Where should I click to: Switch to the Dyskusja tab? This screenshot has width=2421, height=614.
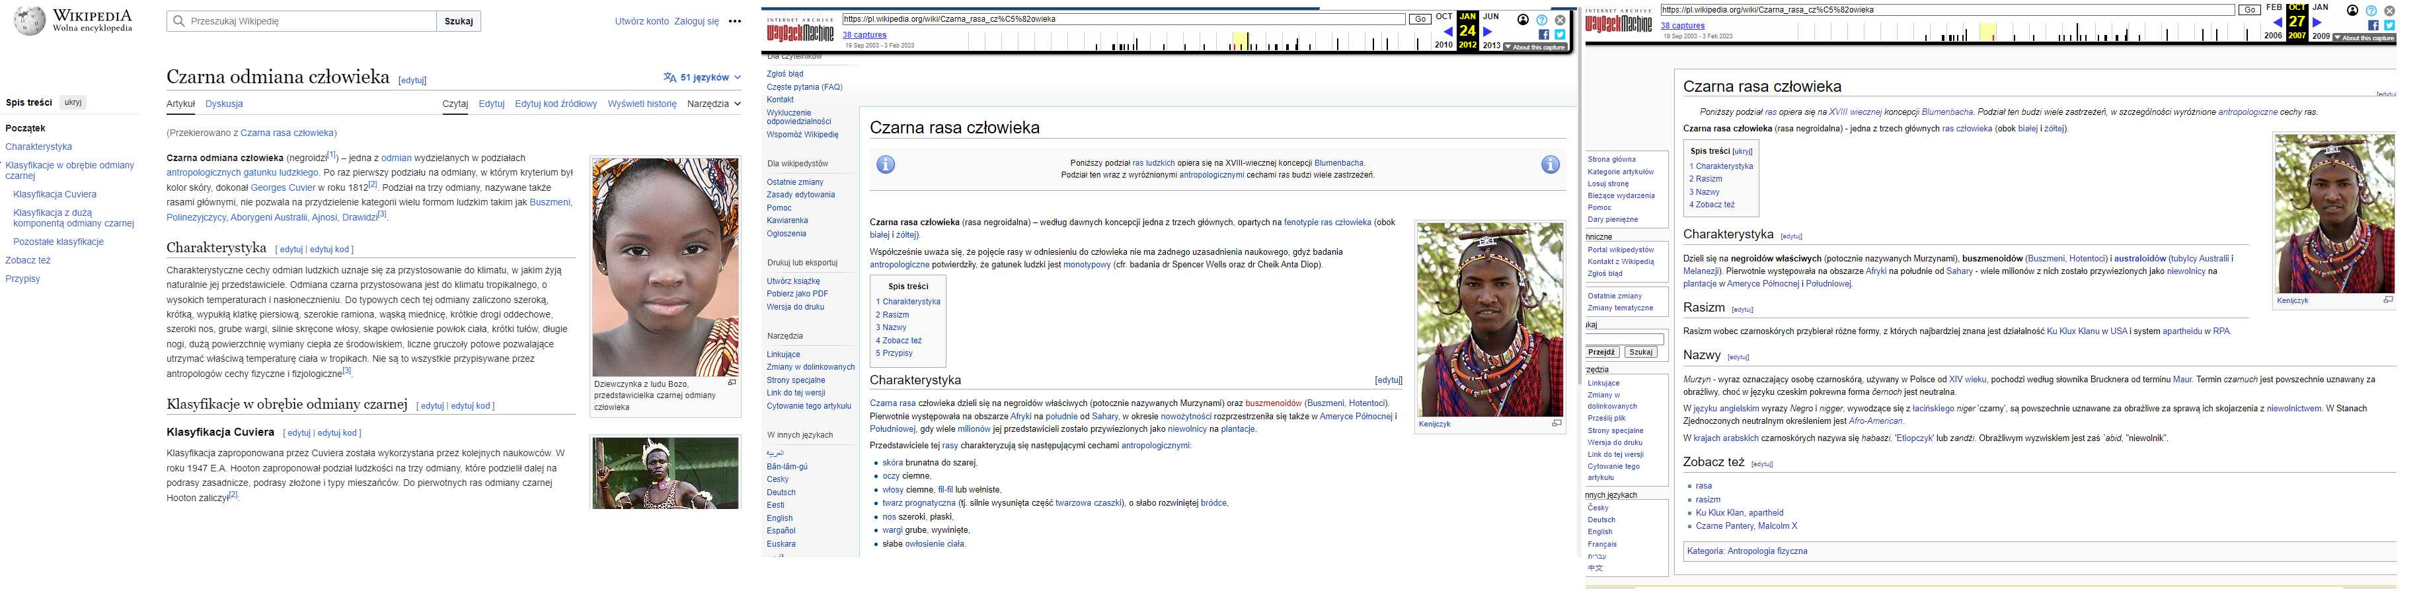coord(223,104)
